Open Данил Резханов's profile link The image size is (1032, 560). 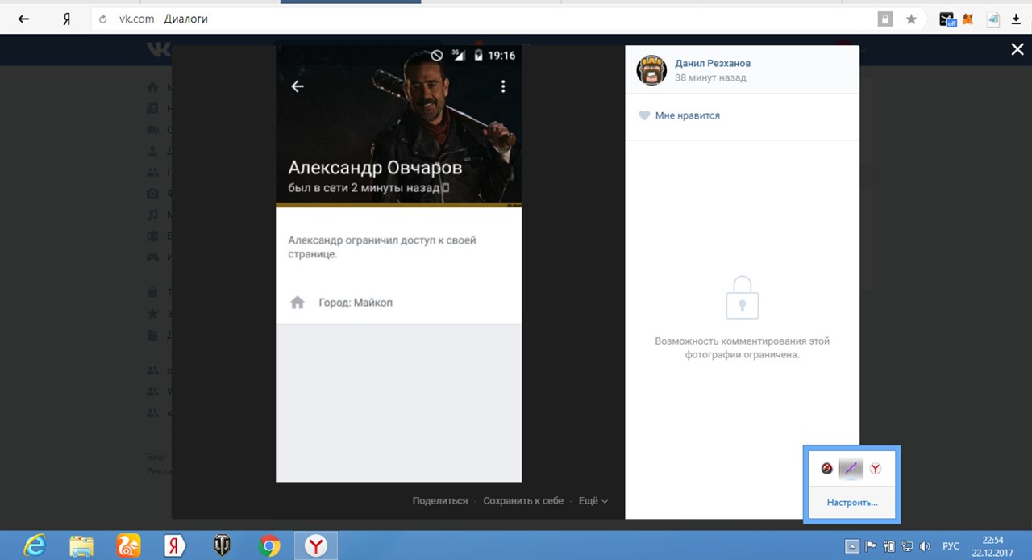(713, 63)
